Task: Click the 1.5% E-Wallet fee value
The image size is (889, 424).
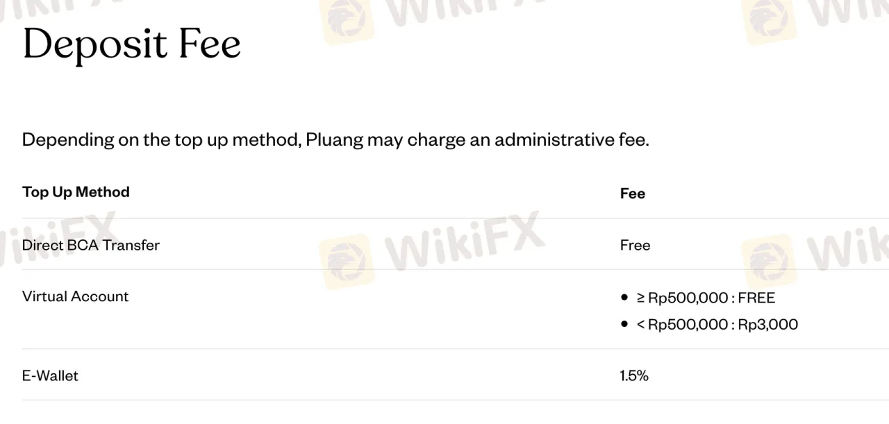Action: pos(634,375)
